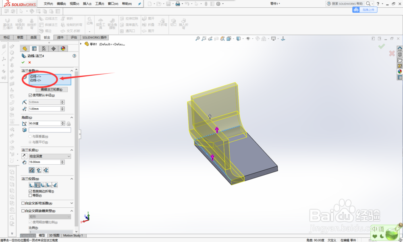Collapse the 角度 section

pos(72,118)
